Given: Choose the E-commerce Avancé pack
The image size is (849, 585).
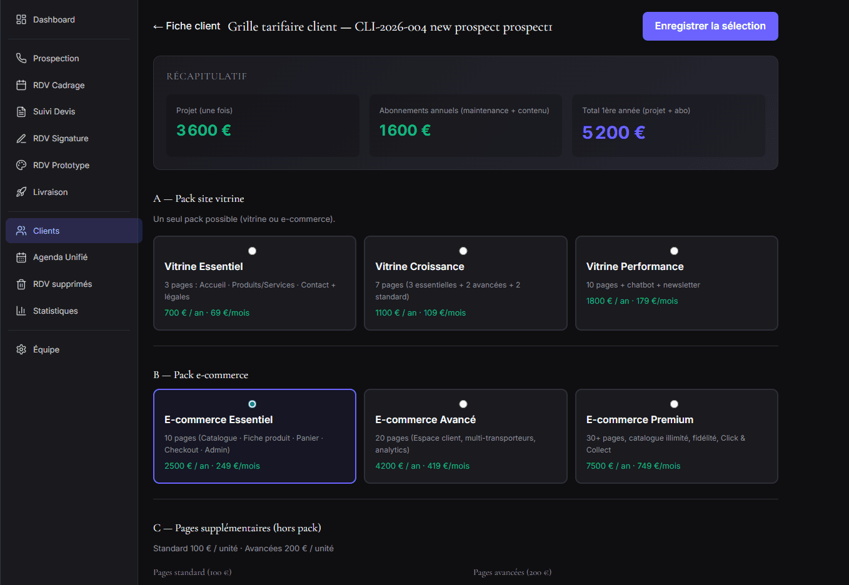Looking at the screenshot, I should click(x=463, y=404).
